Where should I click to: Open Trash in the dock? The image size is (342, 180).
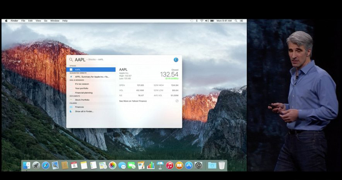[222, 165]
